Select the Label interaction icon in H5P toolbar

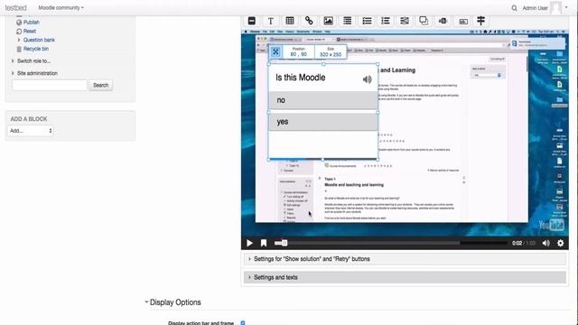252,21
